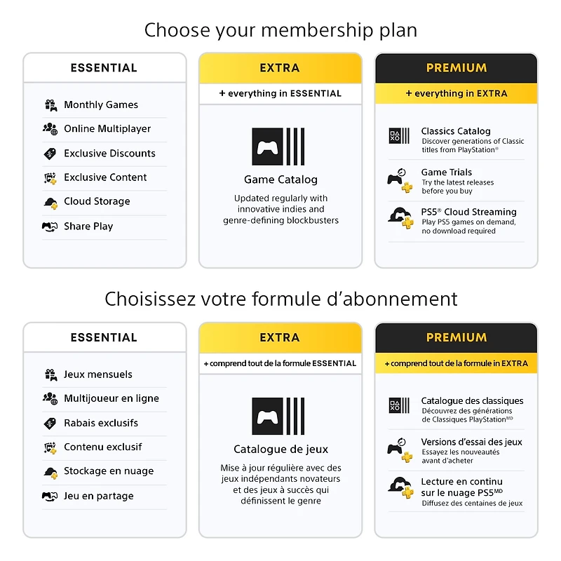
Task: Select the French PREMIUM plan header
Action: (457, 338)
